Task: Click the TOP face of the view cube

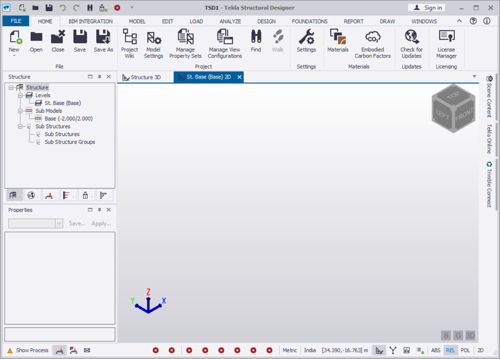Action: [454, 95]
